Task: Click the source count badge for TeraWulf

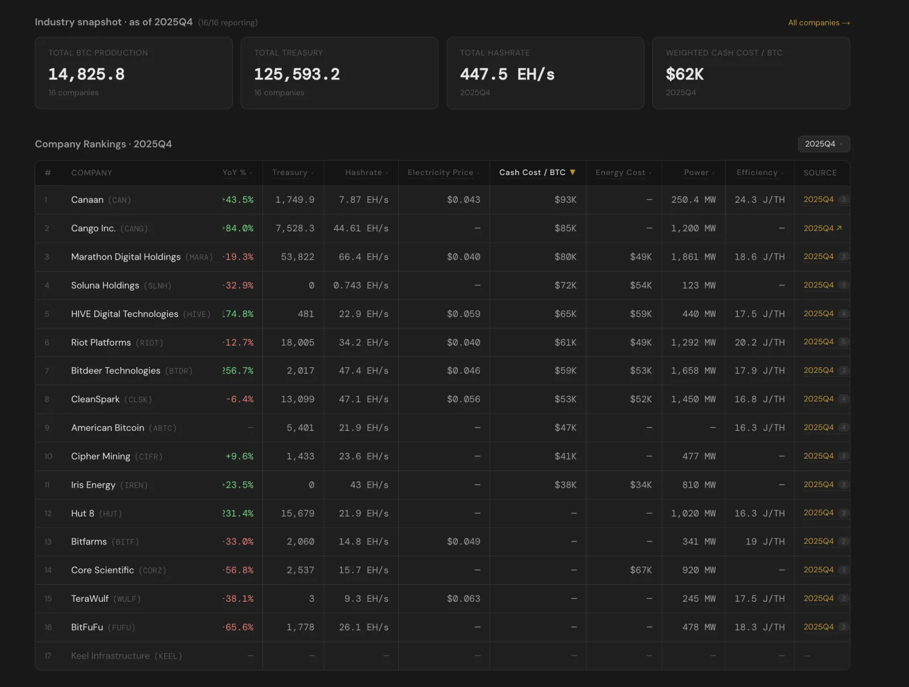Action: (844, 598)
